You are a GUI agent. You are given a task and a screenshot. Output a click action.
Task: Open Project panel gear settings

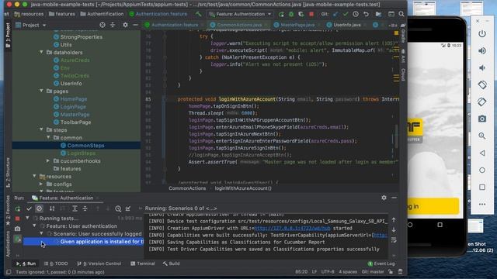pos(126,25)
